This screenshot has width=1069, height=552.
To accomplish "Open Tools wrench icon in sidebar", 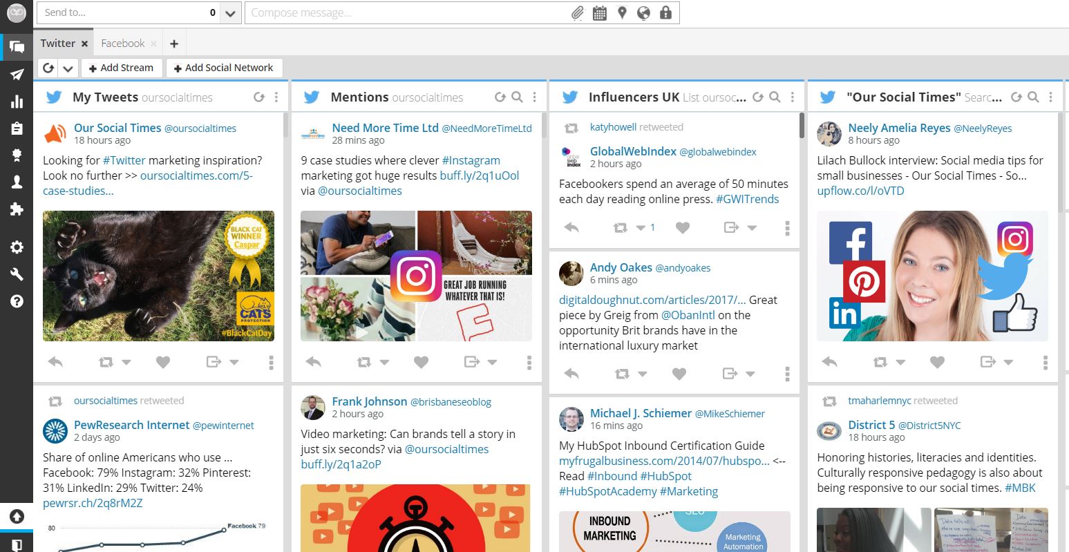I will [17, 274].
